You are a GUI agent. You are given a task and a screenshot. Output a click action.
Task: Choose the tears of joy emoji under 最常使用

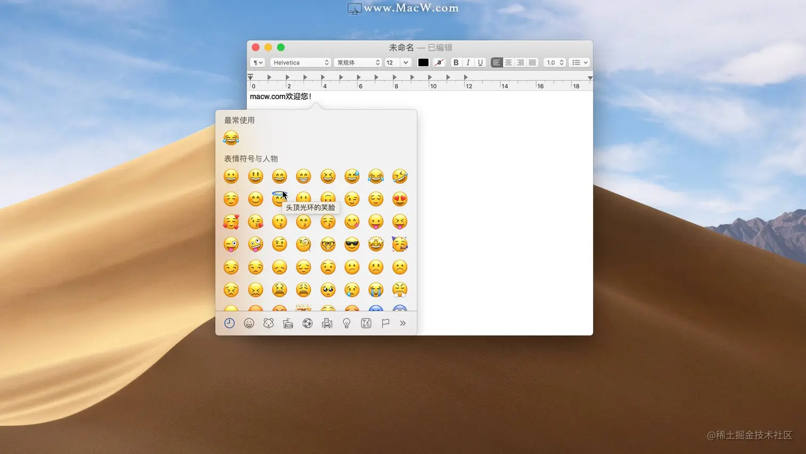[231, 138]
